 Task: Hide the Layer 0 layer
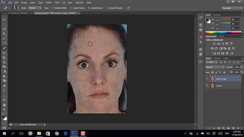[x=207, y=86]
